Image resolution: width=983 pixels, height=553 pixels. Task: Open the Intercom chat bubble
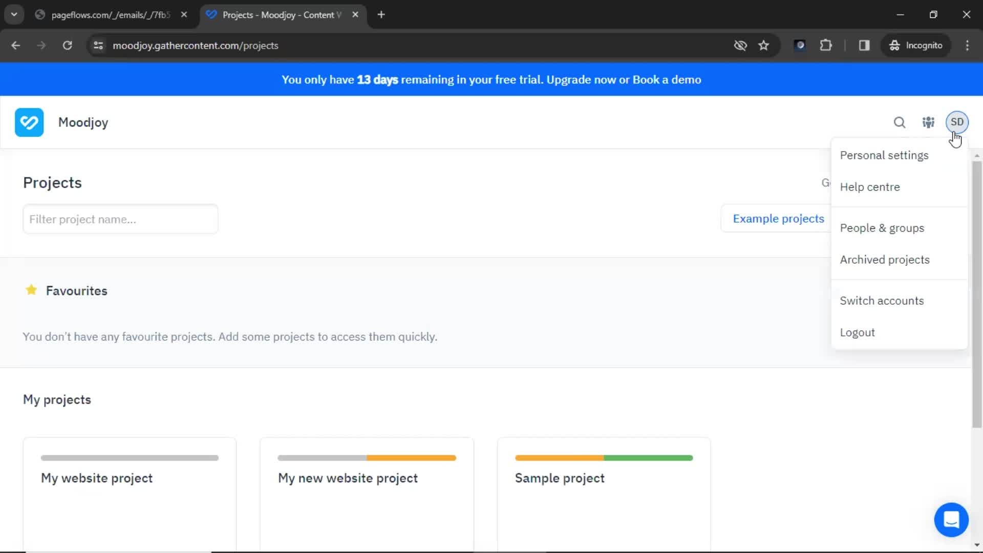pos(951,520)
